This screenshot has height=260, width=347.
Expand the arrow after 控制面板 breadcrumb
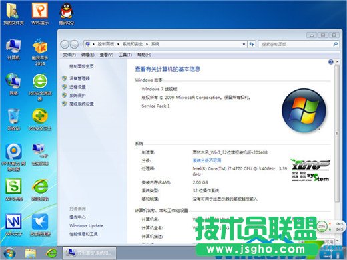click(118, 44)
